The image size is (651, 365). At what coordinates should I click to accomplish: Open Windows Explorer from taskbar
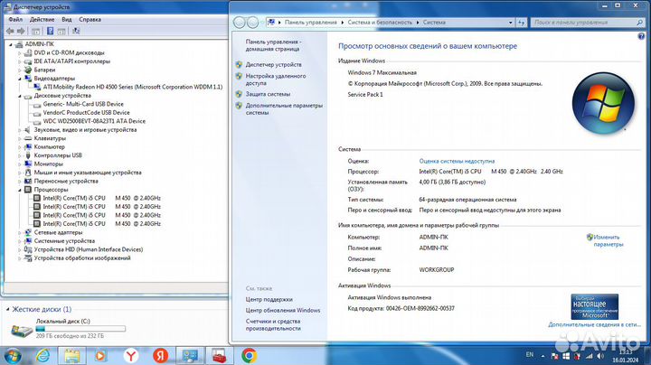(x=71, y=356)
